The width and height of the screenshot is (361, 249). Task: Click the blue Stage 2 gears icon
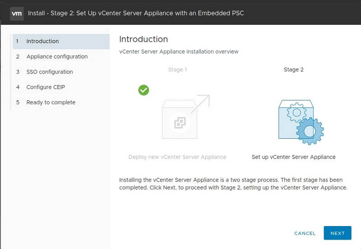(x=301, y=122)
